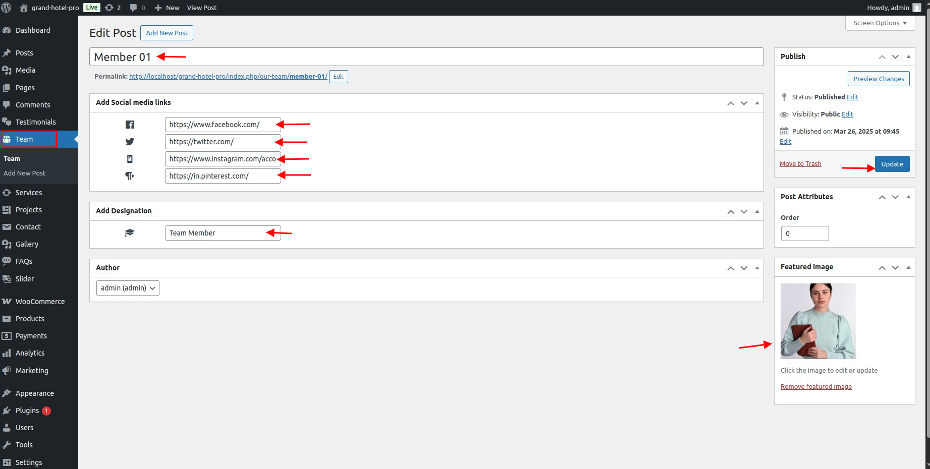The image size is (930, 469).
Task: Open the Author dropdown showing admin (admin)
Action: pos(128,288)
